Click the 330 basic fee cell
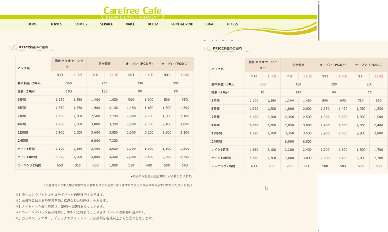Image resolution: width=388 pixels, height=232 pixels. (x=263, y=84)
